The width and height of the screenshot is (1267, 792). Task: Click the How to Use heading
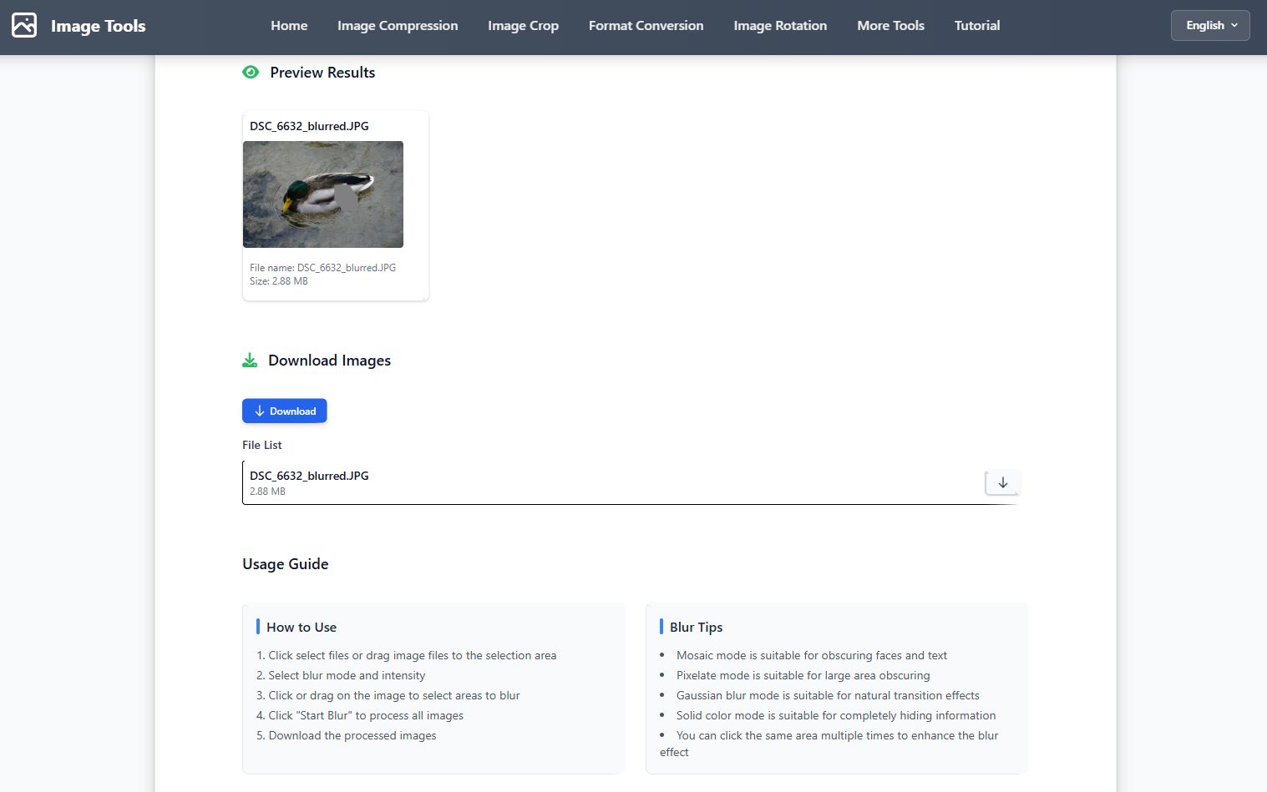tap(302, 627)
